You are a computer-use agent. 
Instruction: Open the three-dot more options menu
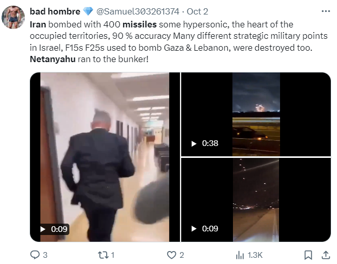click(x=326, y=11)
